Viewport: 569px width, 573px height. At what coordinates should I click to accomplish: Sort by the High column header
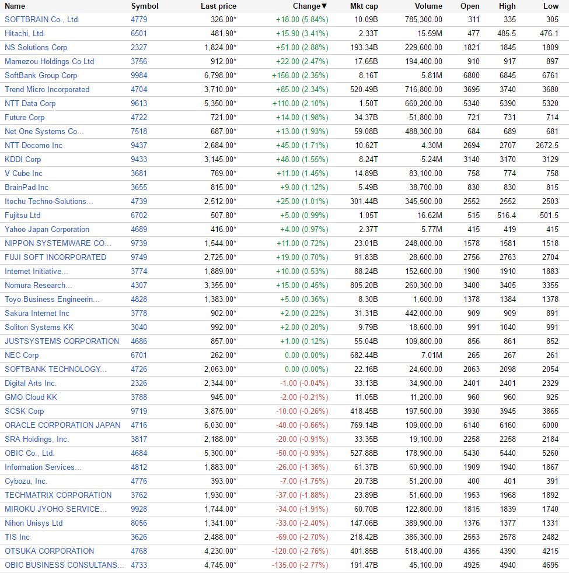coord(507,6)
